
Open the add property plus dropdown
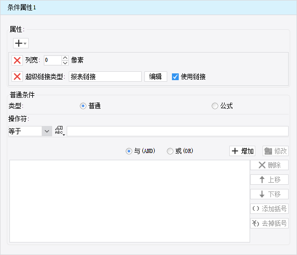21,43
